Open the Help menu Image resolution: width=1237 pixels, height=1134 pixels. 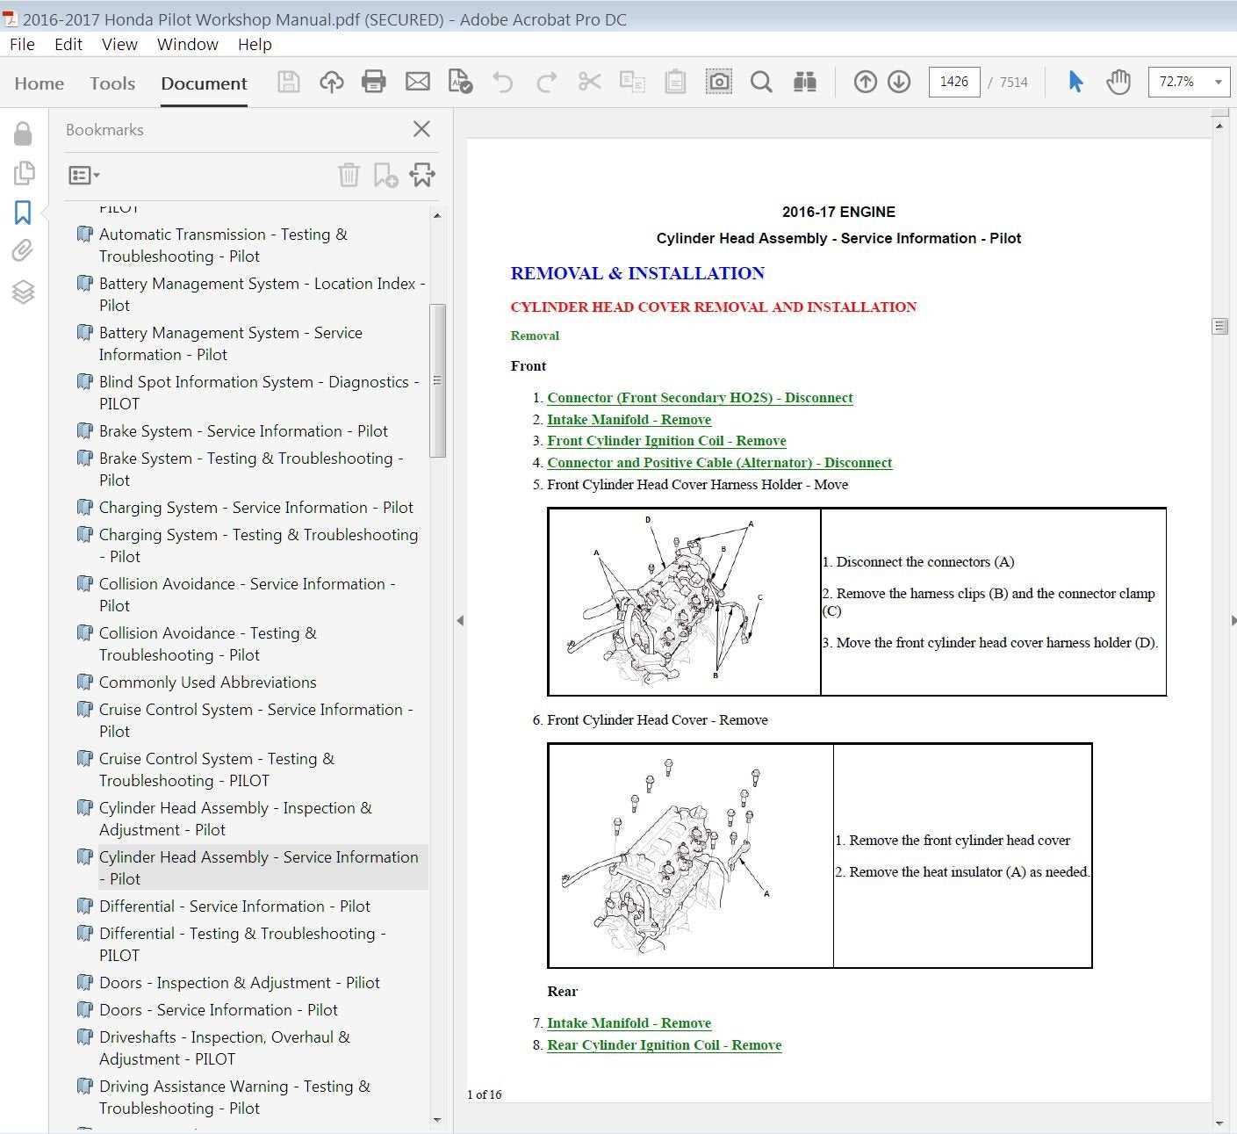pyautogui.click(x=255, y=44)
